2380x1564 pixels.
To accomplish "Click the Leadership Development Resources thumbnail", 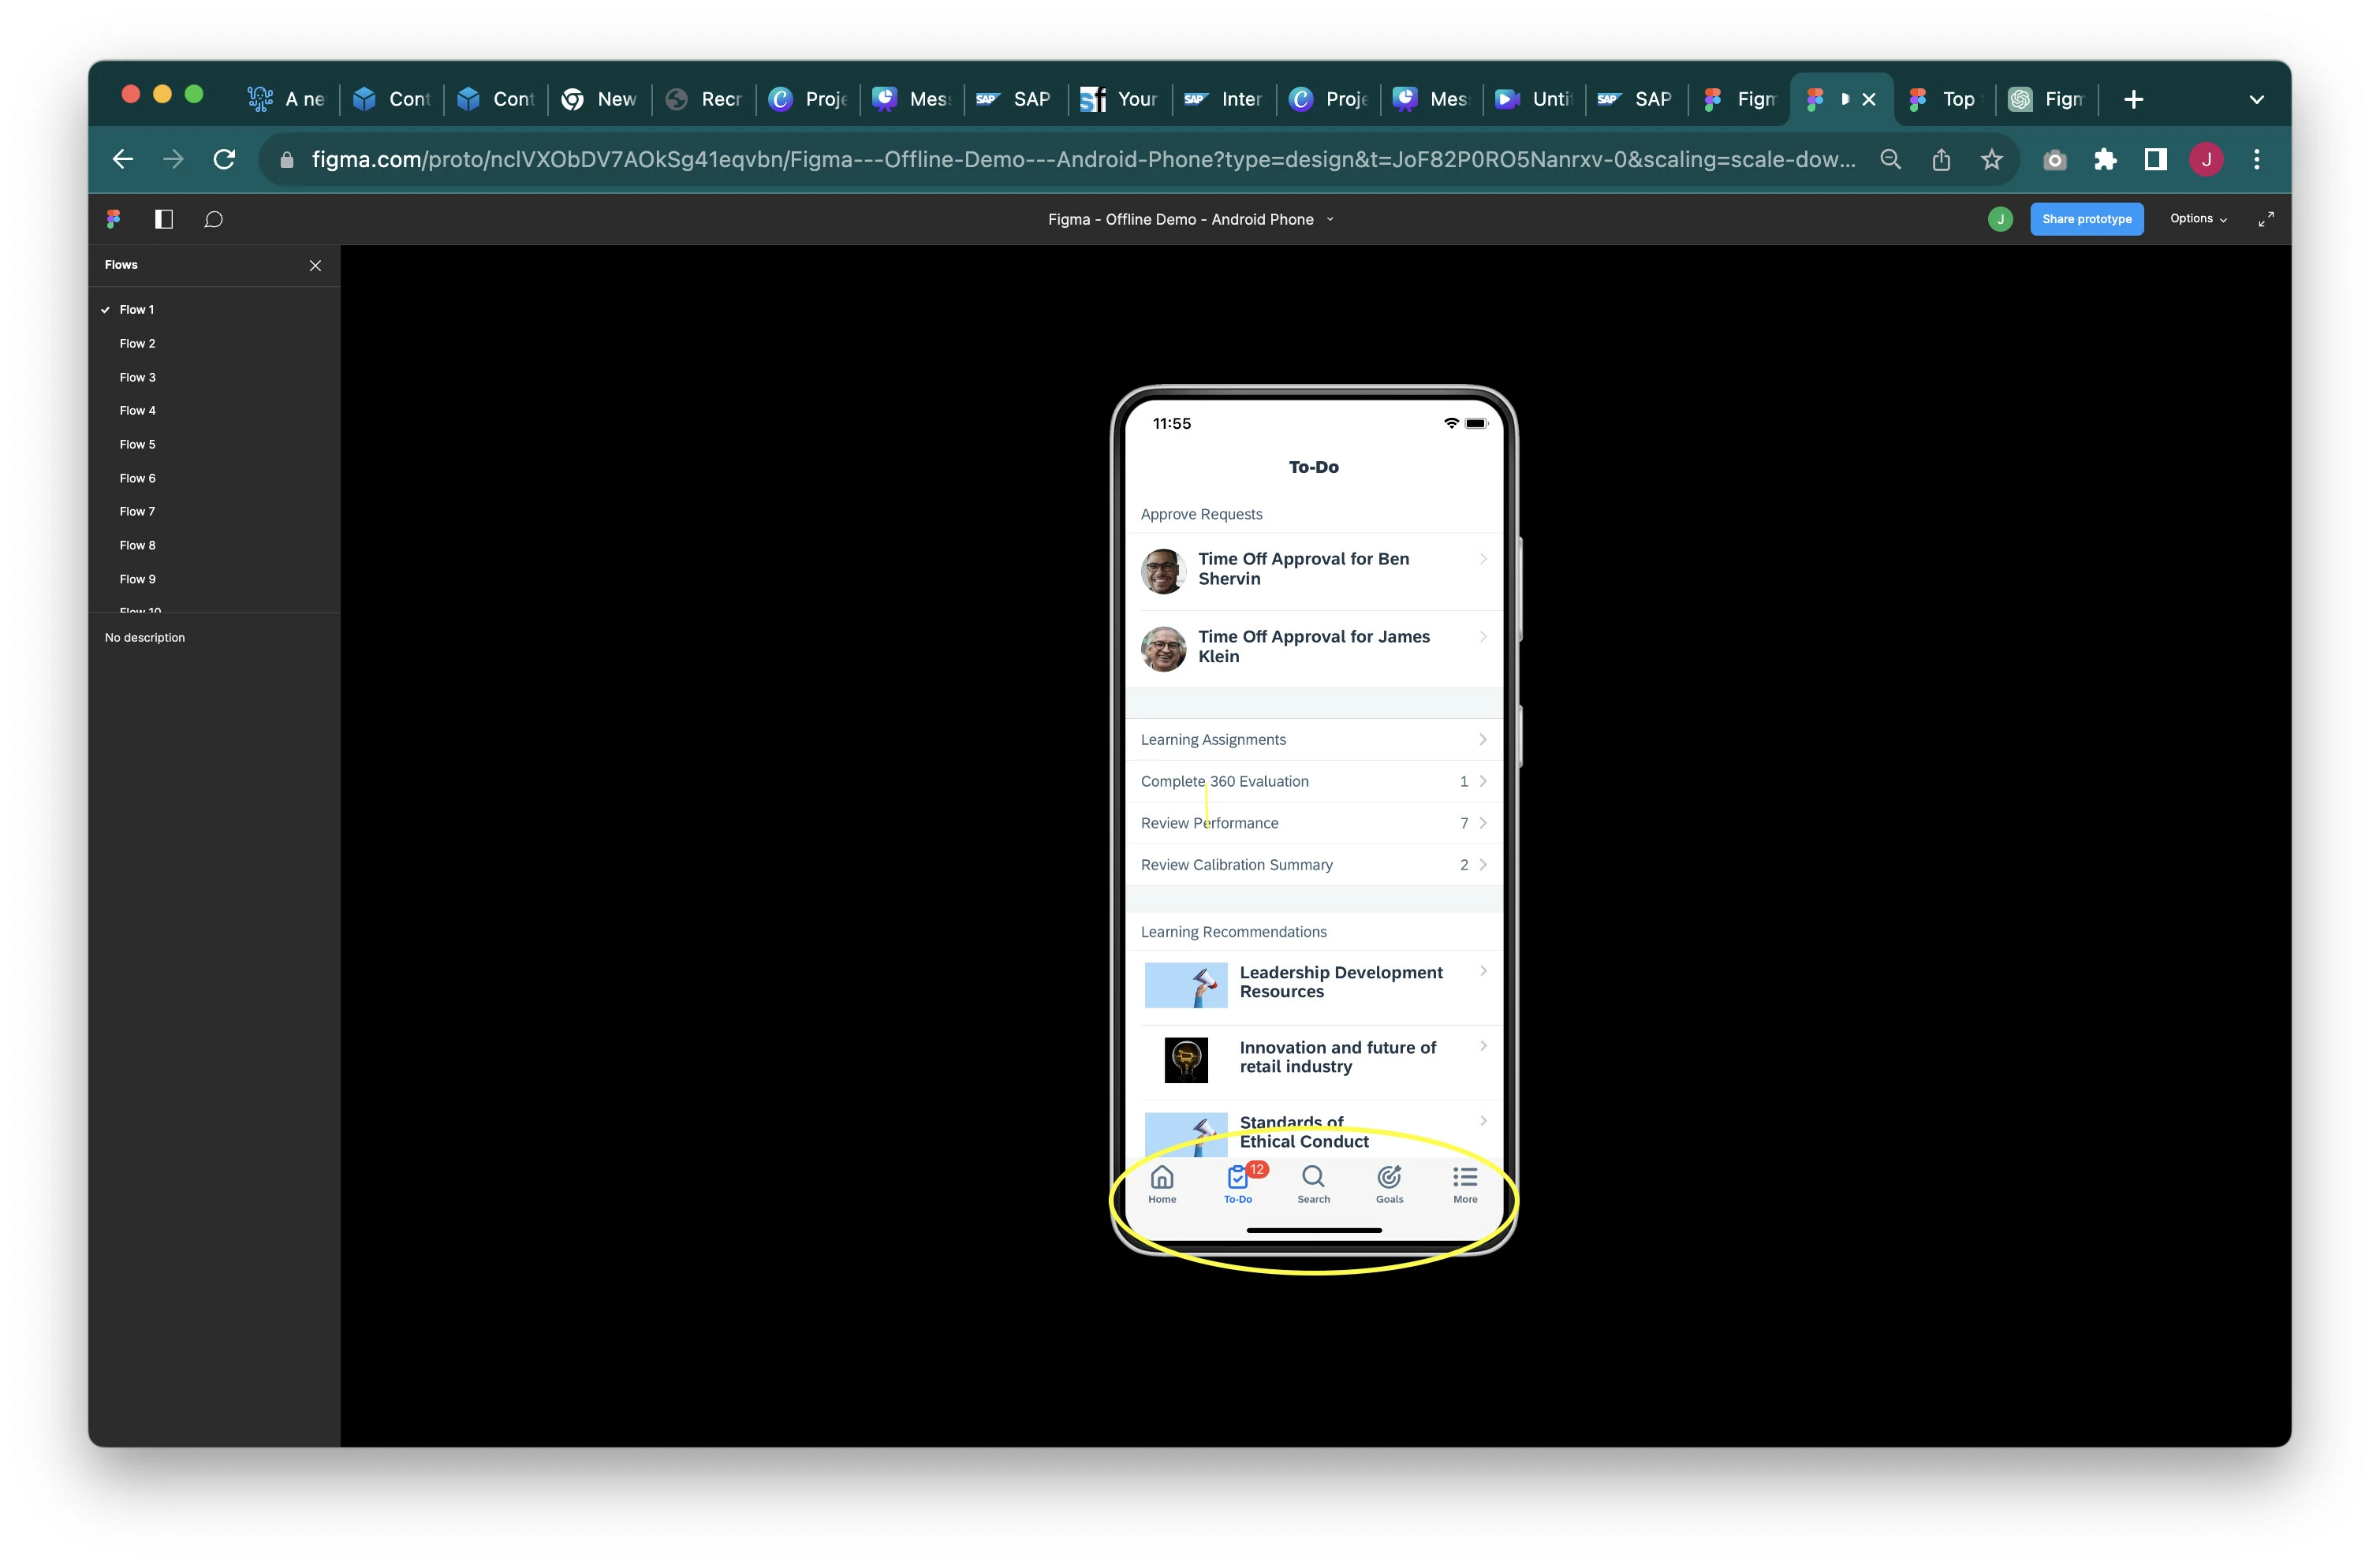I will (1185, 985).
